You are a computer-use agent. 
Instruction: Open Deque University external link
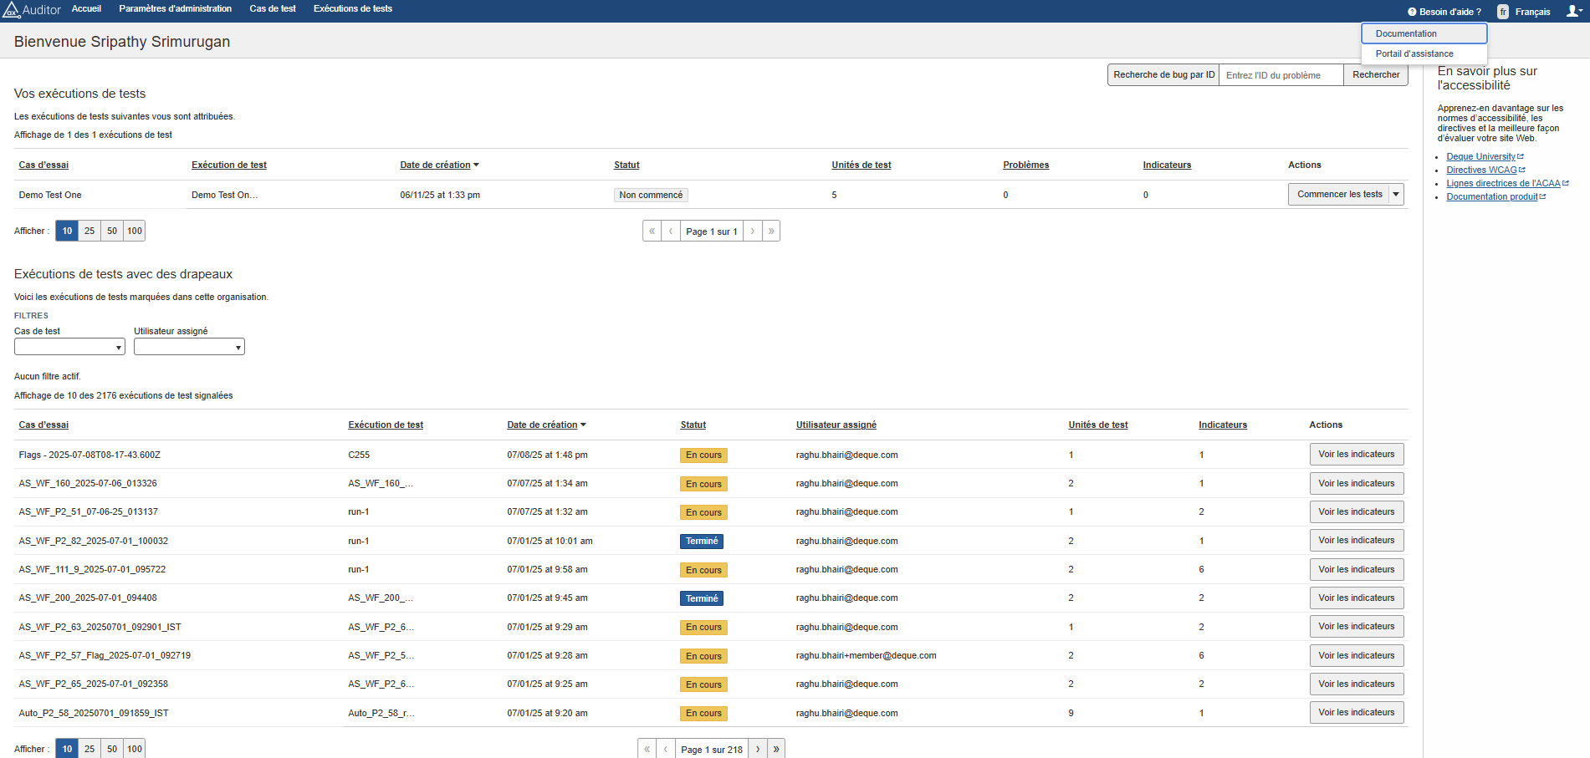(1480, 156)
